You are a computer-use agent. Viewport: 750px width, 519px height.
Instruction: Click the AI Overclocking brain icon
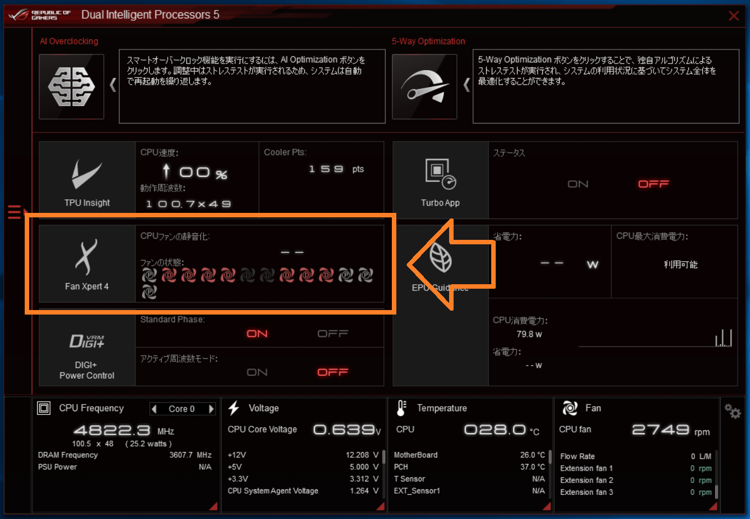click(71, 86)
